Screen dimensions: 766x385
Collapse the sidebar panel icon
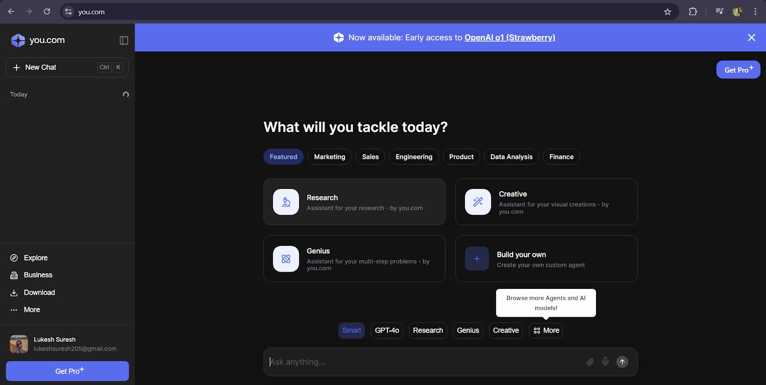(124, 41)
